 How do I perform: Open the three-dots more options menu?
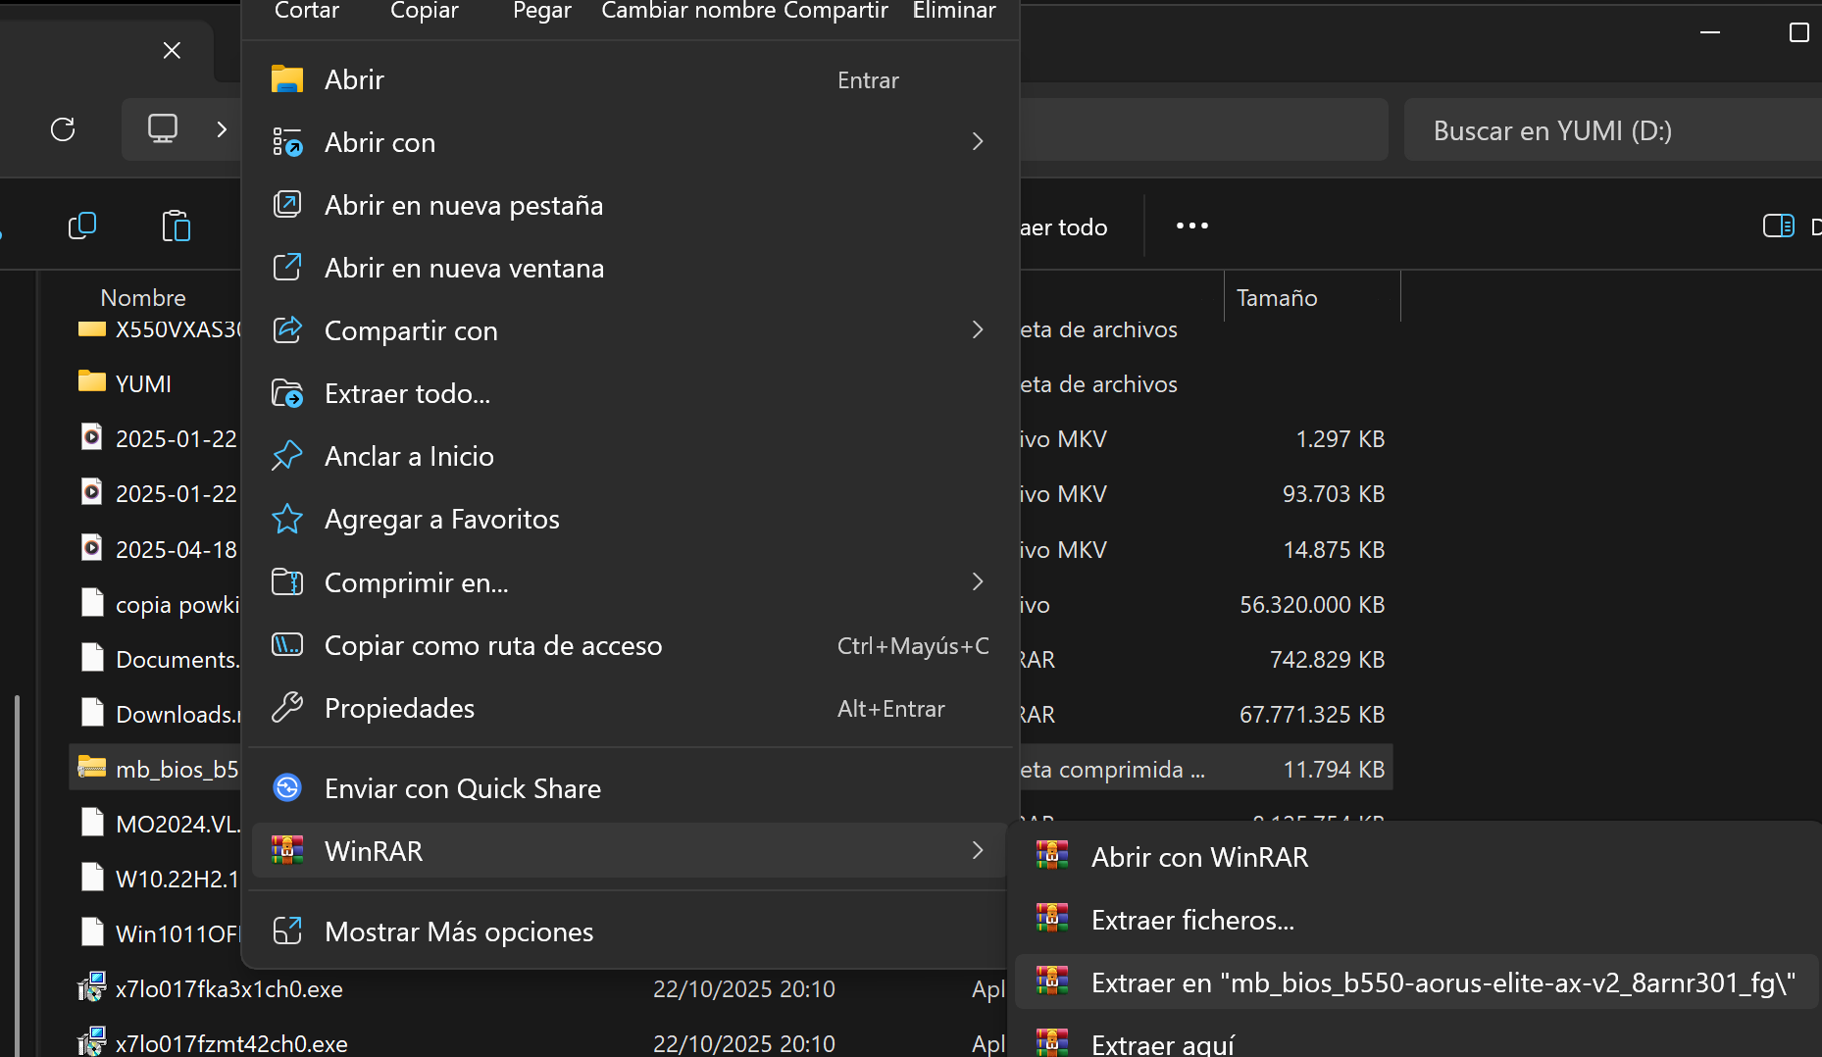[1191, 226]
